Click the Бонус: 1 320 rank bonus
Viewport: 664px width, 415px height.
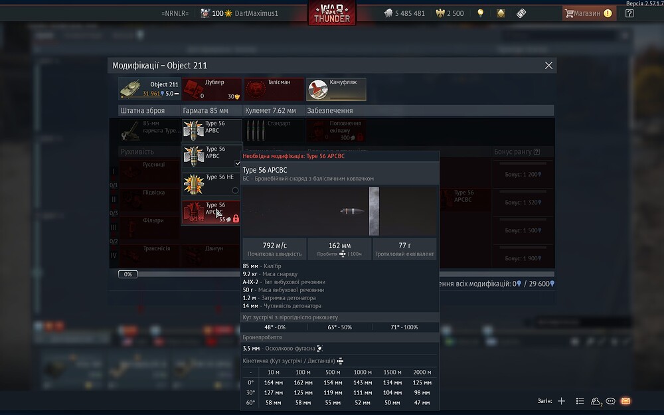pyautogui.click(x=523, y=202)
